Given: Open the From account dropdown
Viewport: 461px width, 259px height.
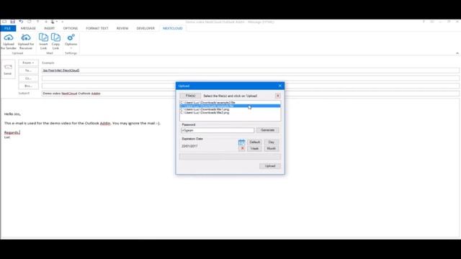Looking at the screenshot, I should click(x=28, y=63).
